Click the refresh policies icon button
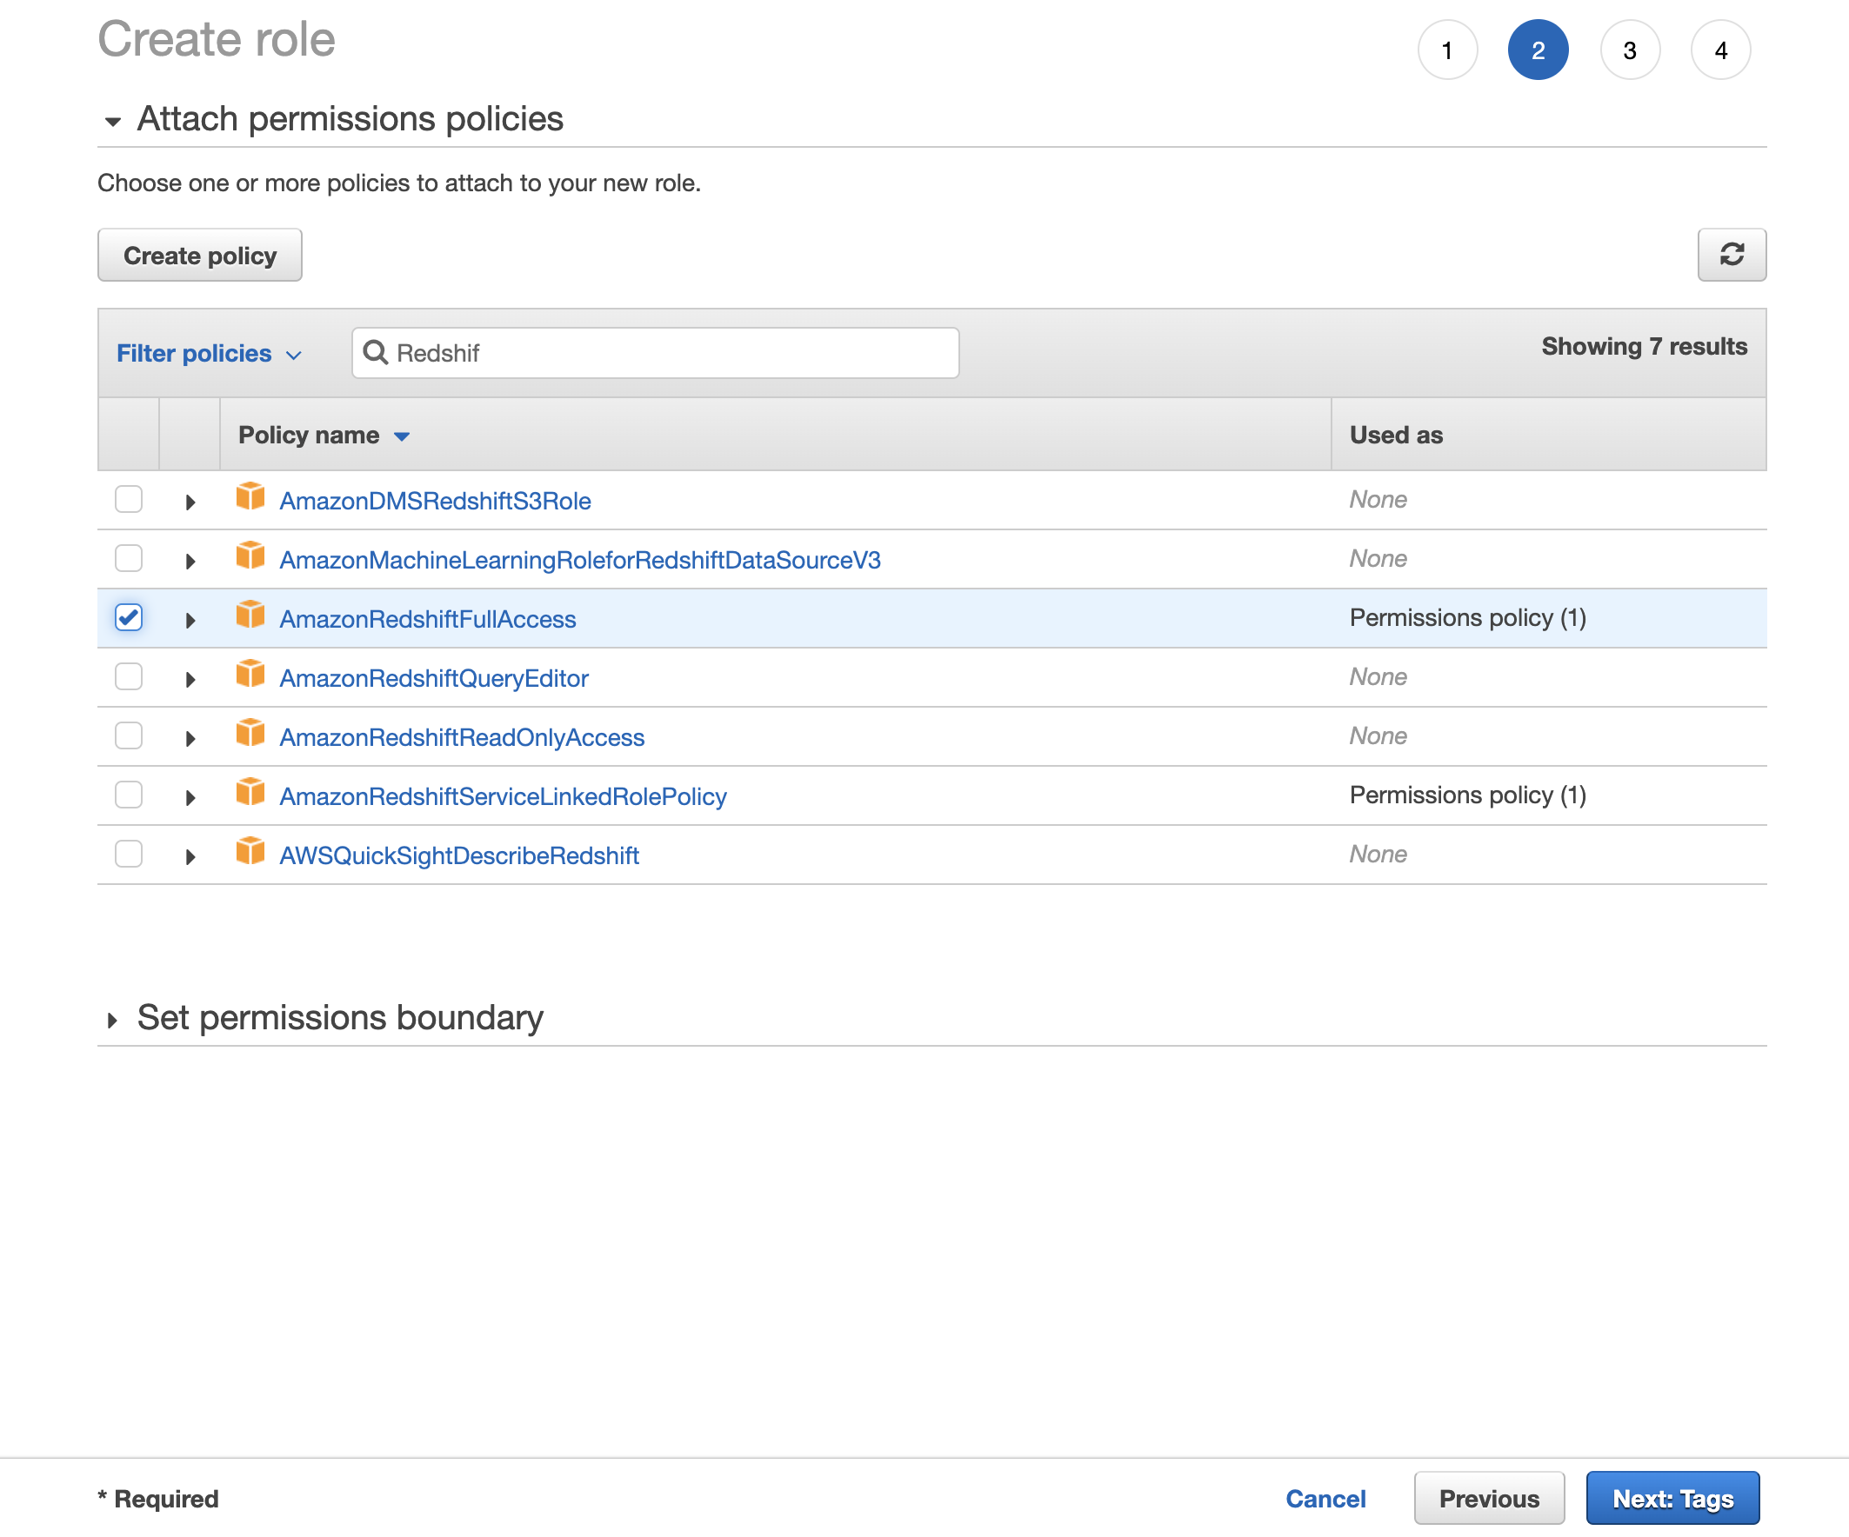This screenshot has width=1849, height=1537. point(1731,256)
